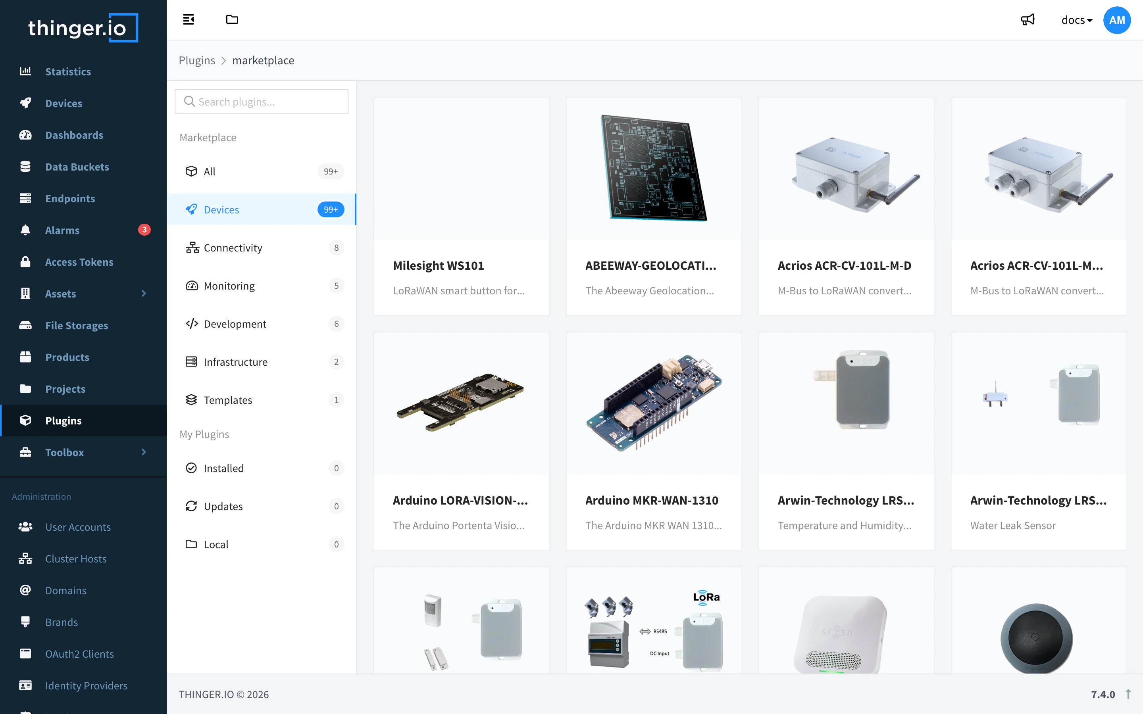
Task: Collapse the sidebar menu icon
Action: [189, 19]
